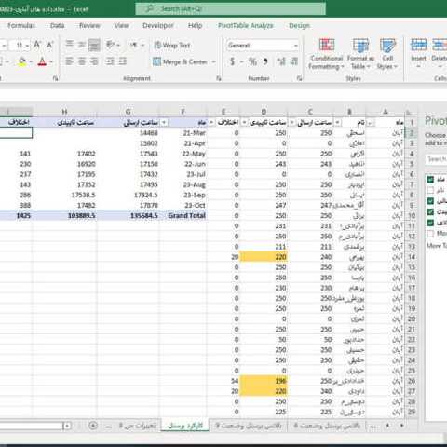Open Format as Table gallery
Viewport: 447px width, 447px height.
(x=360, y=54)
